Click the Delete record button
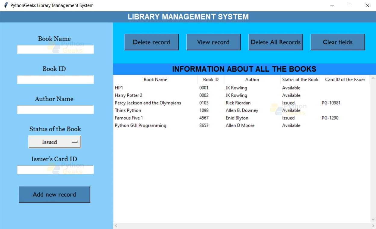This screenshot has width=376, height=229. 151,42
